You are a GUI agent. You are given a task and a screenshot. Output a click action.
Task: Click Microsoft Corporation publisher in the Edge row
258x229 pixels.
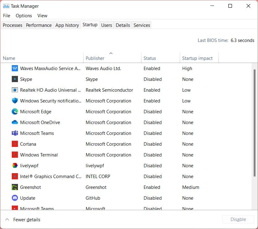(x=108, y=112)
